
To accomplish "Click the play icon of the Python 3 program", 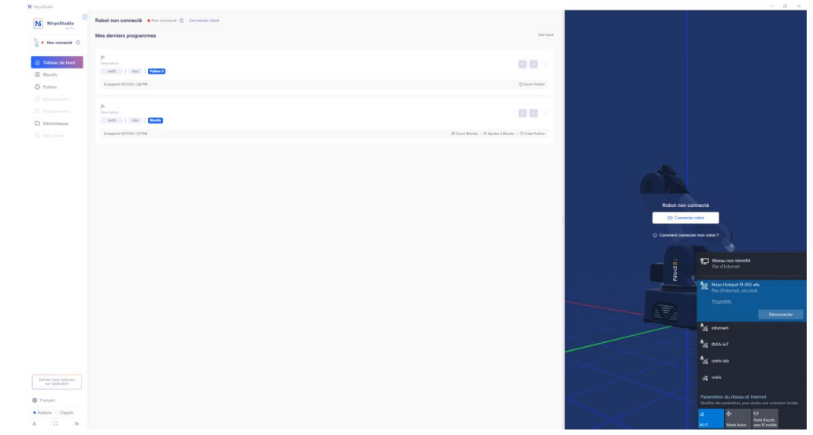I will click(x=534, y=65).
